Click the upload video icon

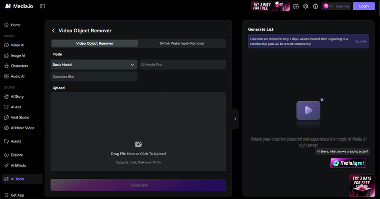tap(138, 144)
